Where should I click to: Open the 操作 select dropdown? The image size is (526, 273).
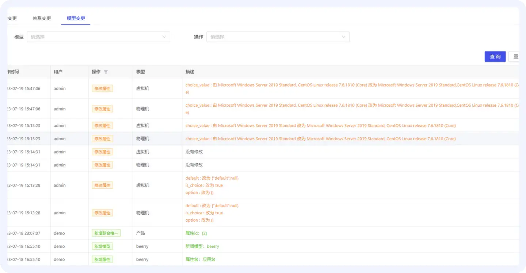point(278,37)
